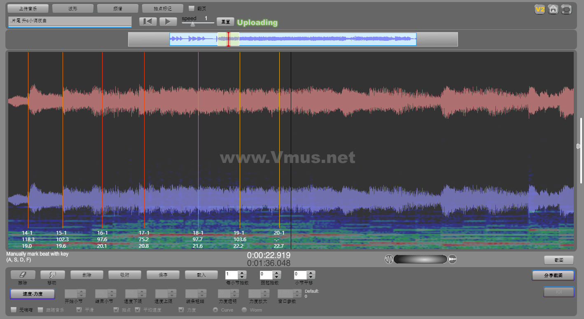The height and width of the screenshot is (319, 584).
Task: Increase the 弱起拍数 value with up arrow
Action: (x=277, y=272)
